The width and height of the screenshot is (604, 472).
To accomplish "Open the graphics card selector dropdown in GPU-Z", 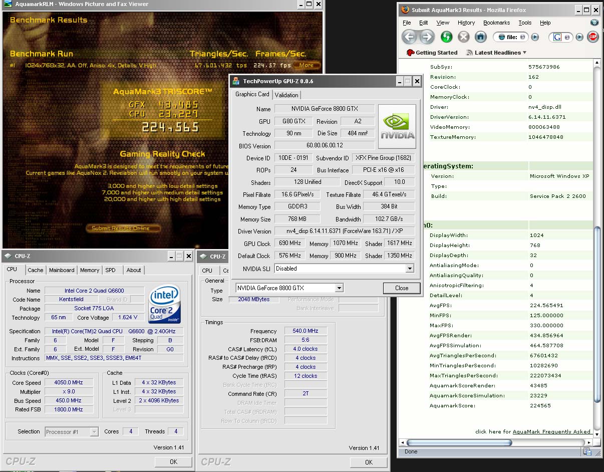I will click(x=339, y=288).
